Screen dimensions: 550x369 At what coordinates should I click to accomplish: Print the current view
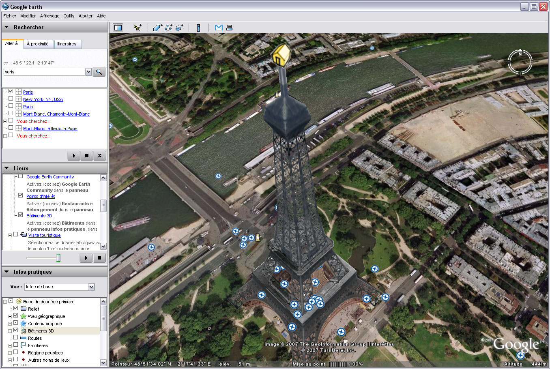[x=229, y=28]
